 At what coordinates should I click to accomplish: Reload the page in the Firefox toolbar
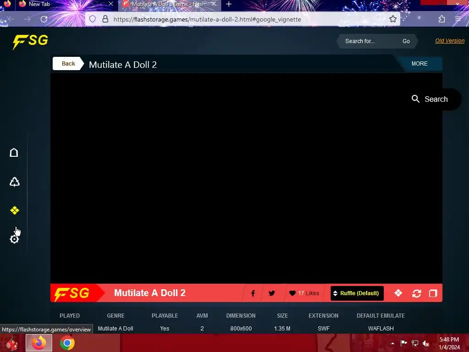click(x=44, y=19)
